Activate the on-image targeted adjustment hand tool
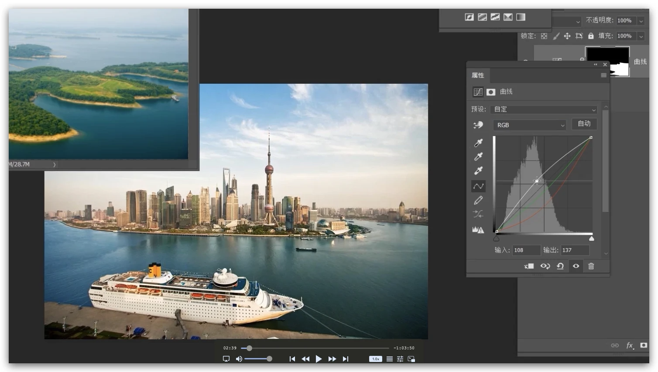This screenshot has width=658, height=372. 478,125
